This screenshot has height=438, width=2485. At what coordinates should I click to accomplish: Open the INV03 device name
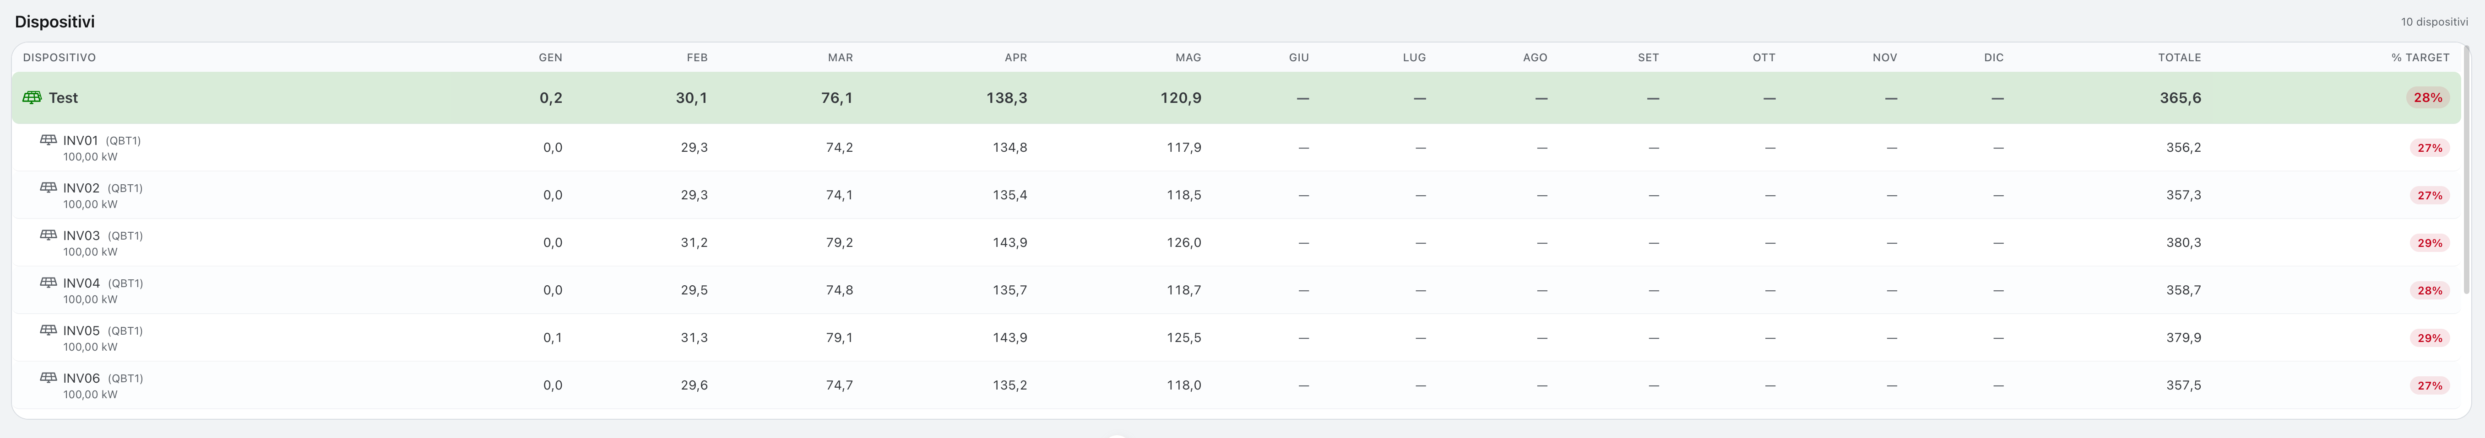click(81, 236)
